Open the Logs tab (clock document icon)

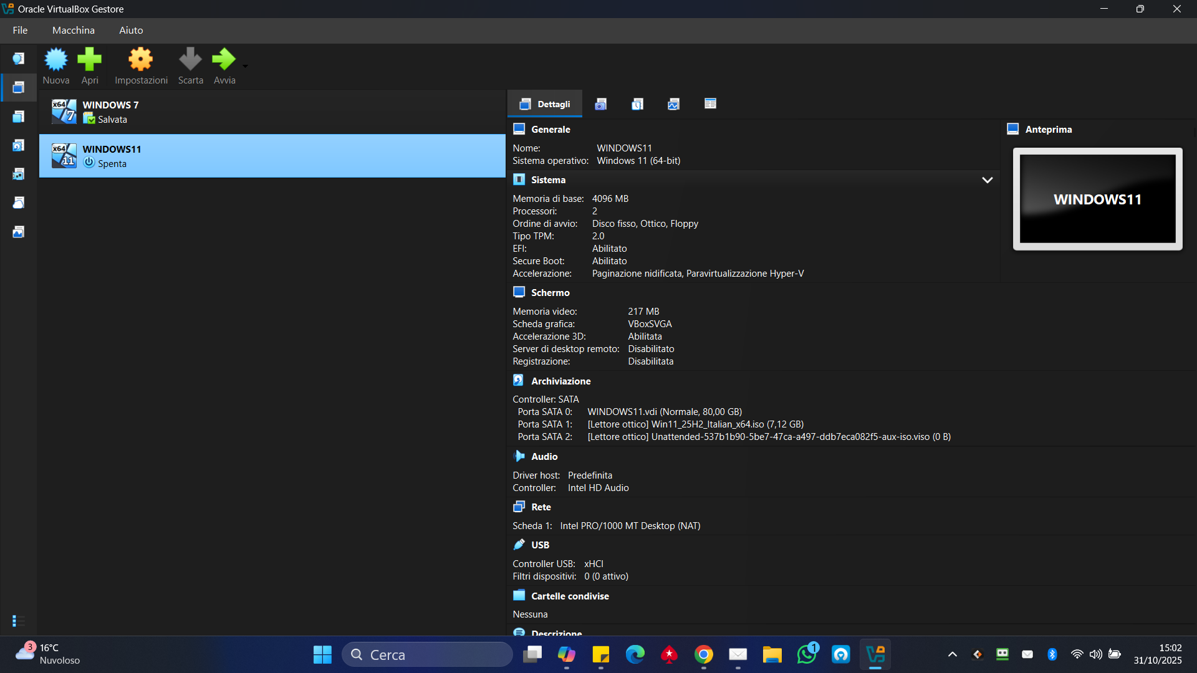[x=637, y=104]
